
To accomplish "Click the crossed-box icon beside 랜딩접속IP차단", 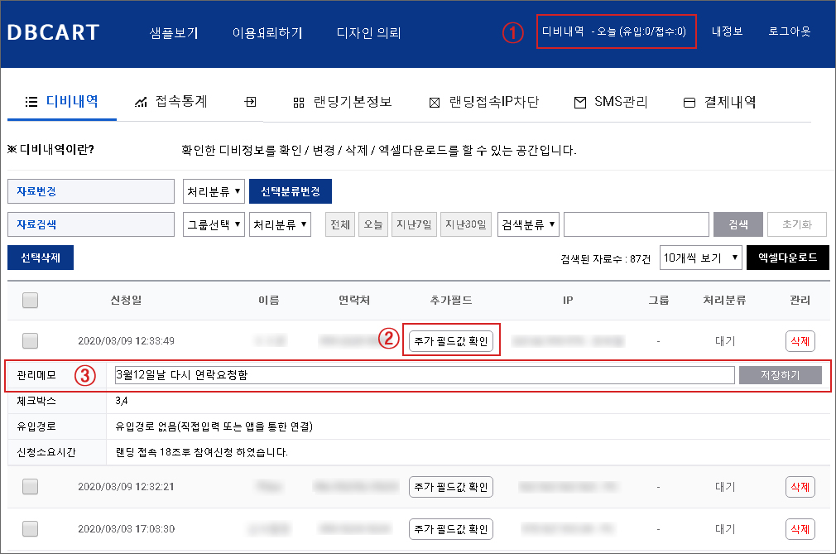I will (x=434, y=103).
